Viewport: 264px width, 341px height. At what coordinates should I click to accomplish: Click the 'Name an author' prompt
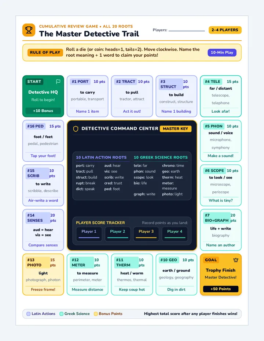(x=221, y=245)
